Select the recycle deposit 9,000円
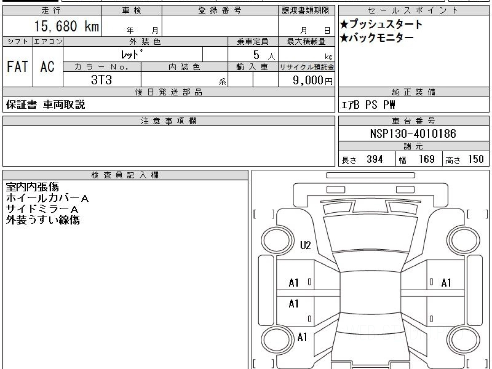 pos(313,80)
